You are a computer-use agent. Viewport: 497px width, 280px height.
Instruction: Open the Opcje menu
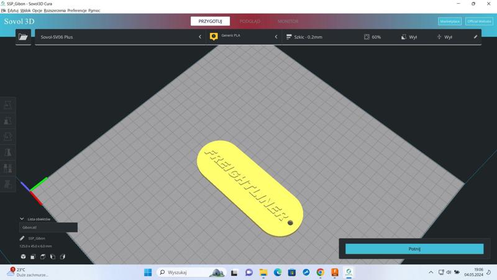coord(37,11)
